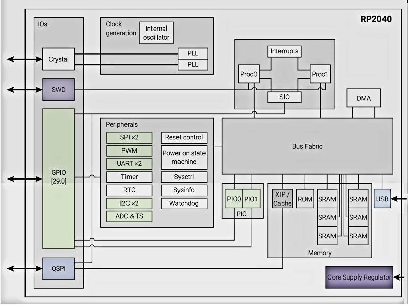The height and width of the screenshot is (307, 408).
Task: Select the ADC & TS peripheral
Action: (129, 216)
